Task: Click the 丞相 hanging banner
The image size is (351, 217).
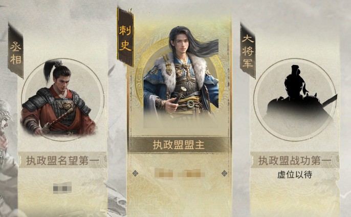Action: tap(16, 52)
